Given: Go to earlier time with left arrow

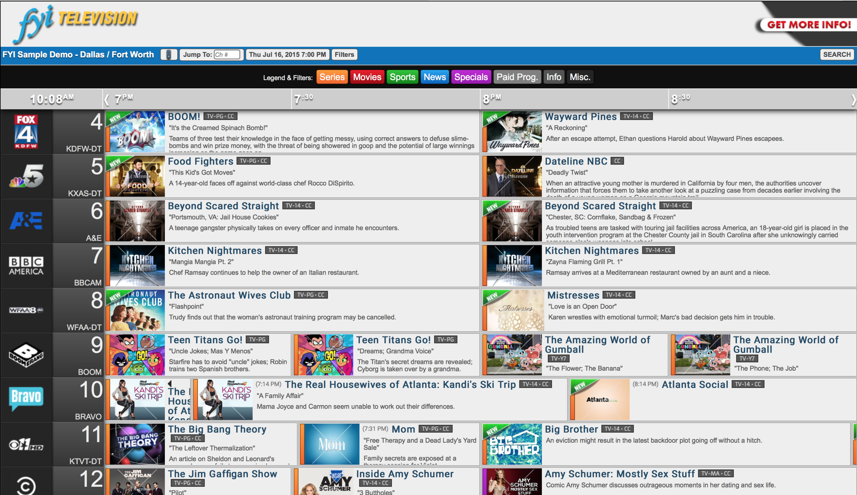Looking at the screenshot, I should (x=107, y=100).
